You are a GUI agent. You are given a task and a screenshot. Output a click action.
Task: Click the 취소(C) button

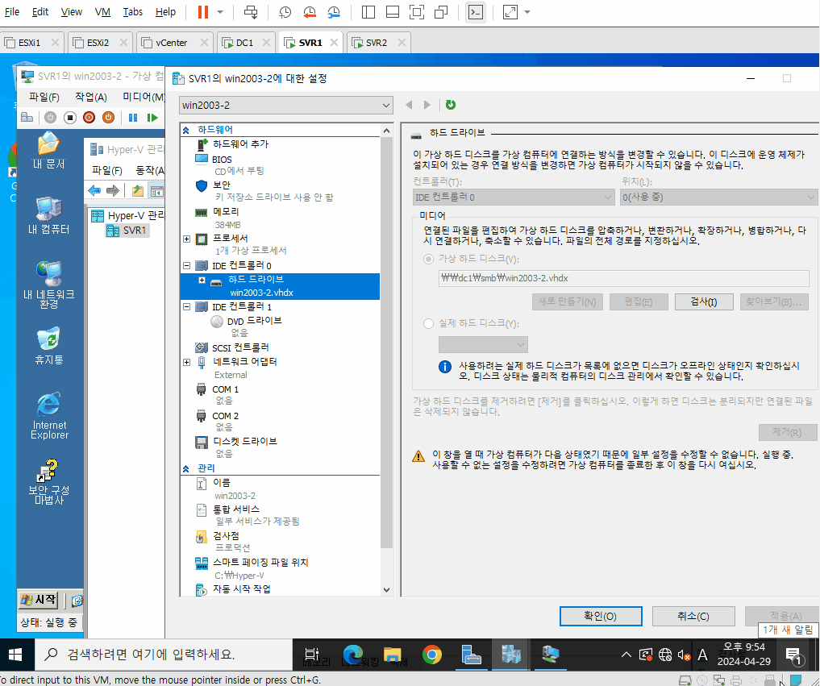point(693,617)
